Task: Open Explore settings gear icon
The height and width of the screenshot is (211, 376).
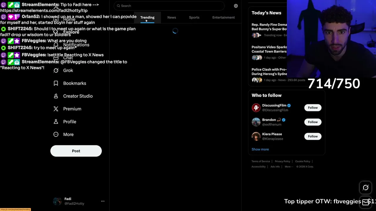Action: point(236,6)
